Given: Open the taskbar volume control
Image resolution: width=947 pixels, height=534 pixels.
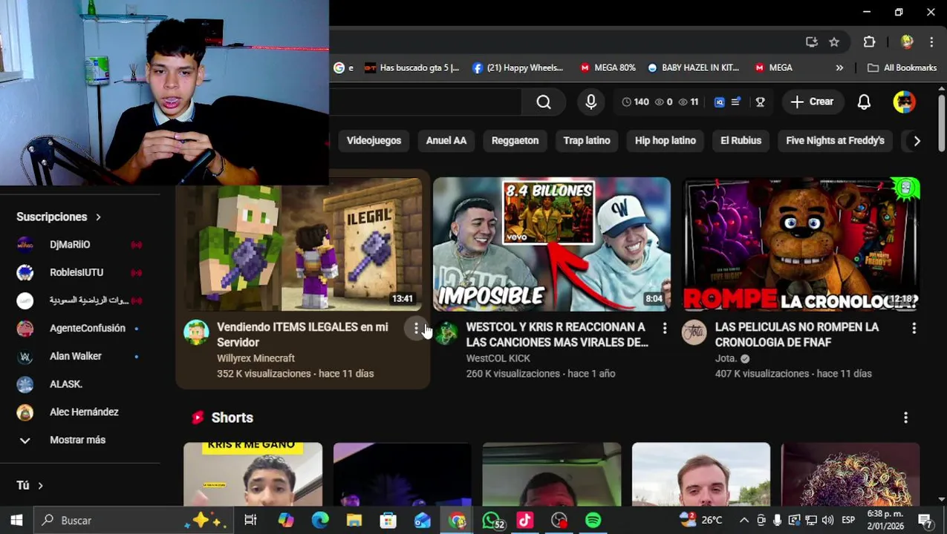Looking at the screenshot, I should 827,521.
